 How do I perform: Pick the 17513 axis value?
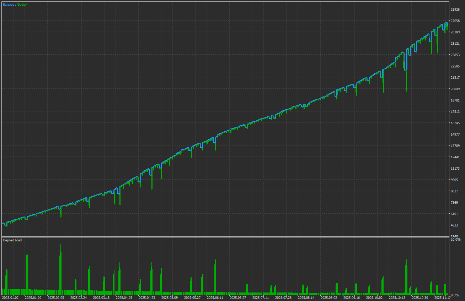pyautogui.click(x=455, y=112)
